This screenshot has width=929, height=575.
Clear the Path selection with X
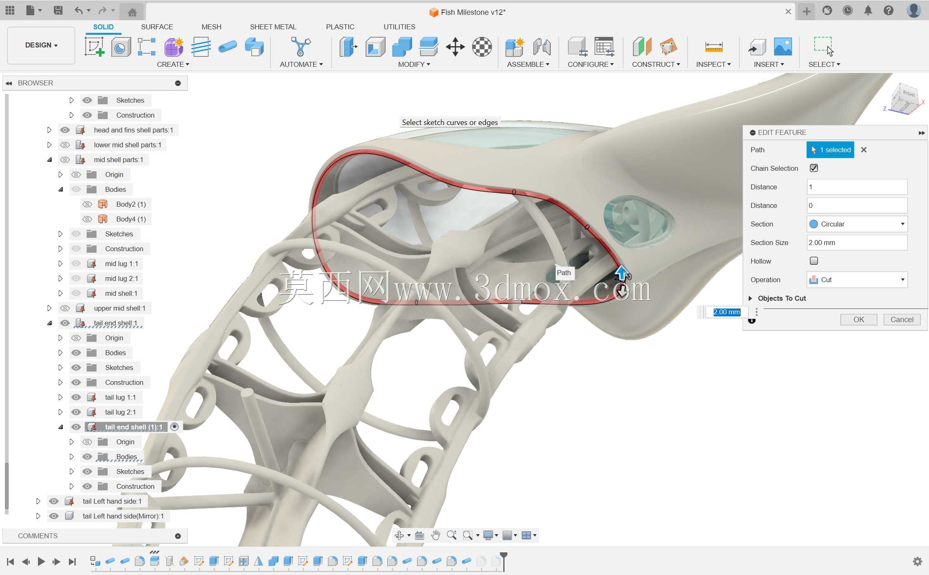pyautogui.click(x=864, y=150)
